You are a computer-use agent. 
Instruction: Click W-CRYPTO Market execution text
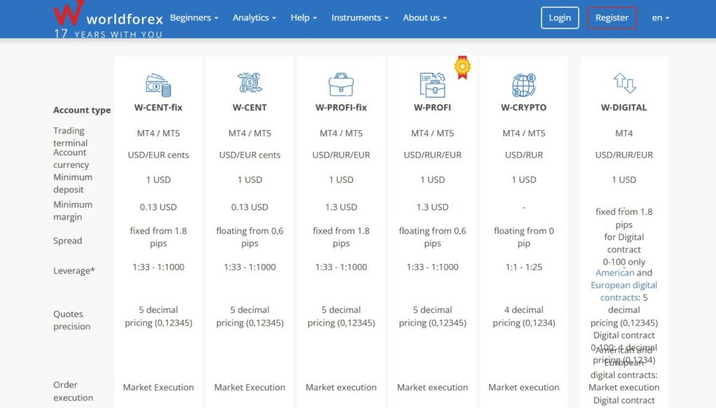524,388
